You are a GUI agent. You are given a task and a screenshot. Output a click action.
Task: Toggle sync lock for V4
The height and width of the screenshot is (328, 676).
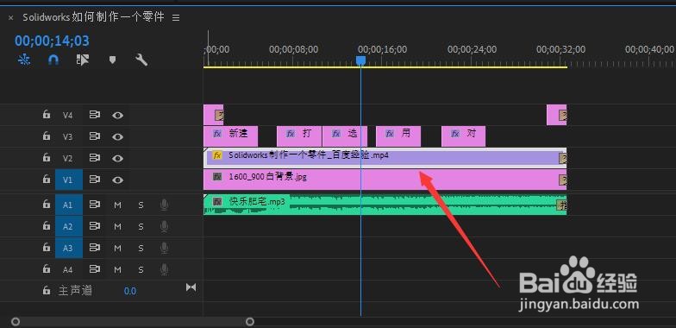(x=95, y=115)
